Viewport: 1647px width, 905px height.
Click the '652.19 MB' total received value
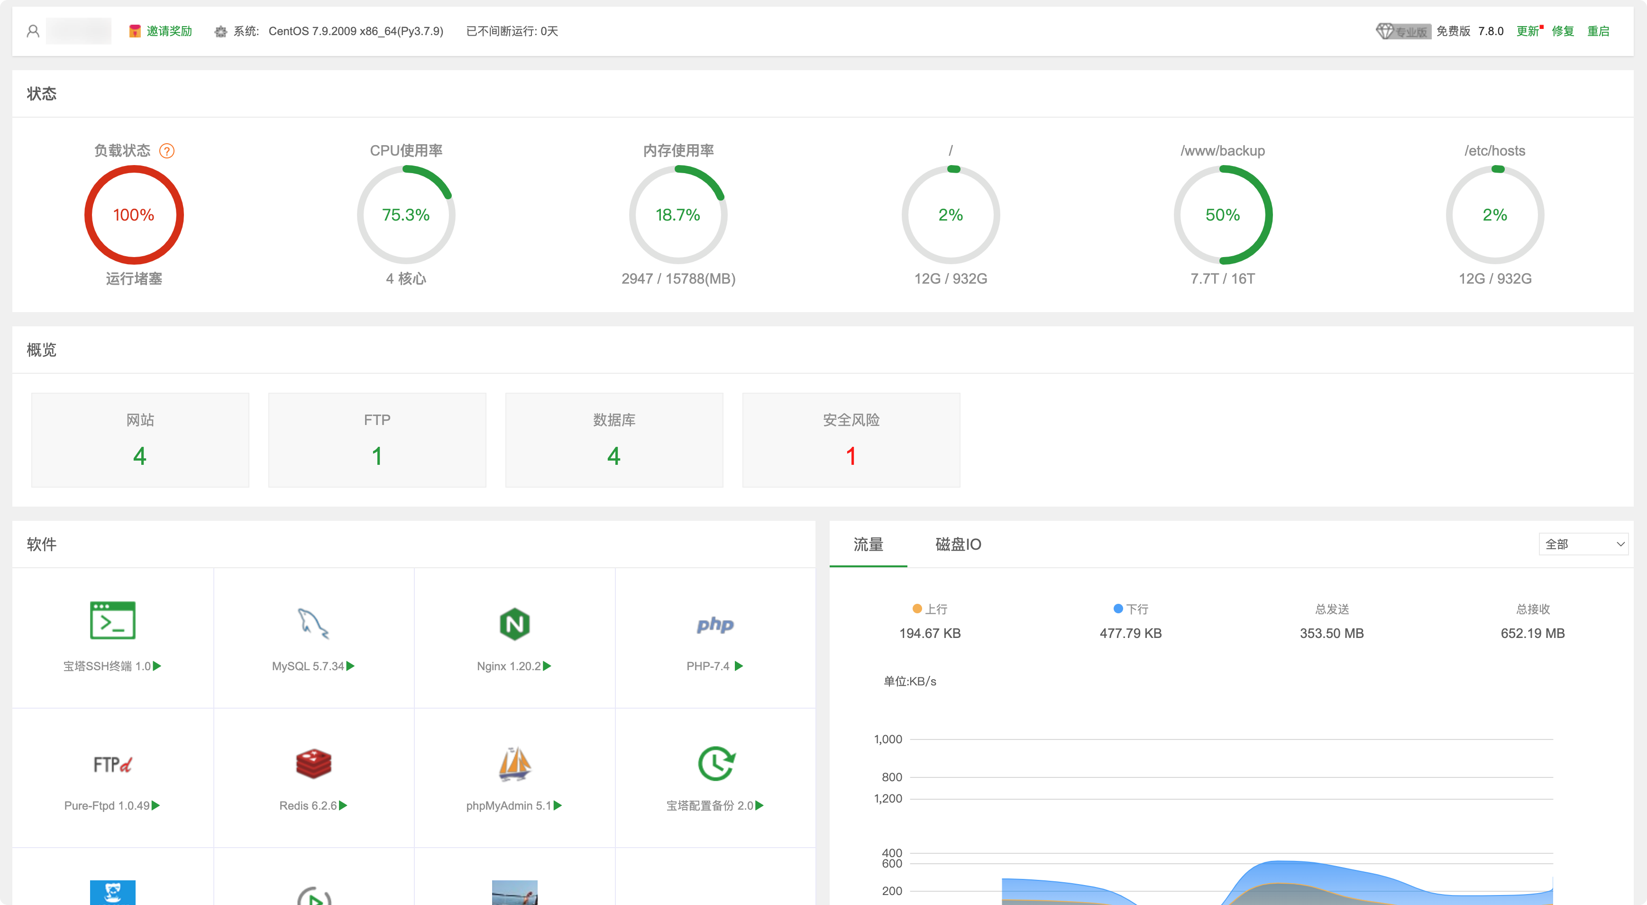coord(1533,633)
